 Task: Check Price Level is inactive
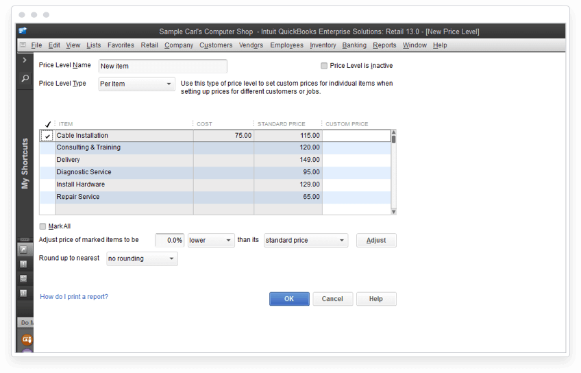(324, 66)
